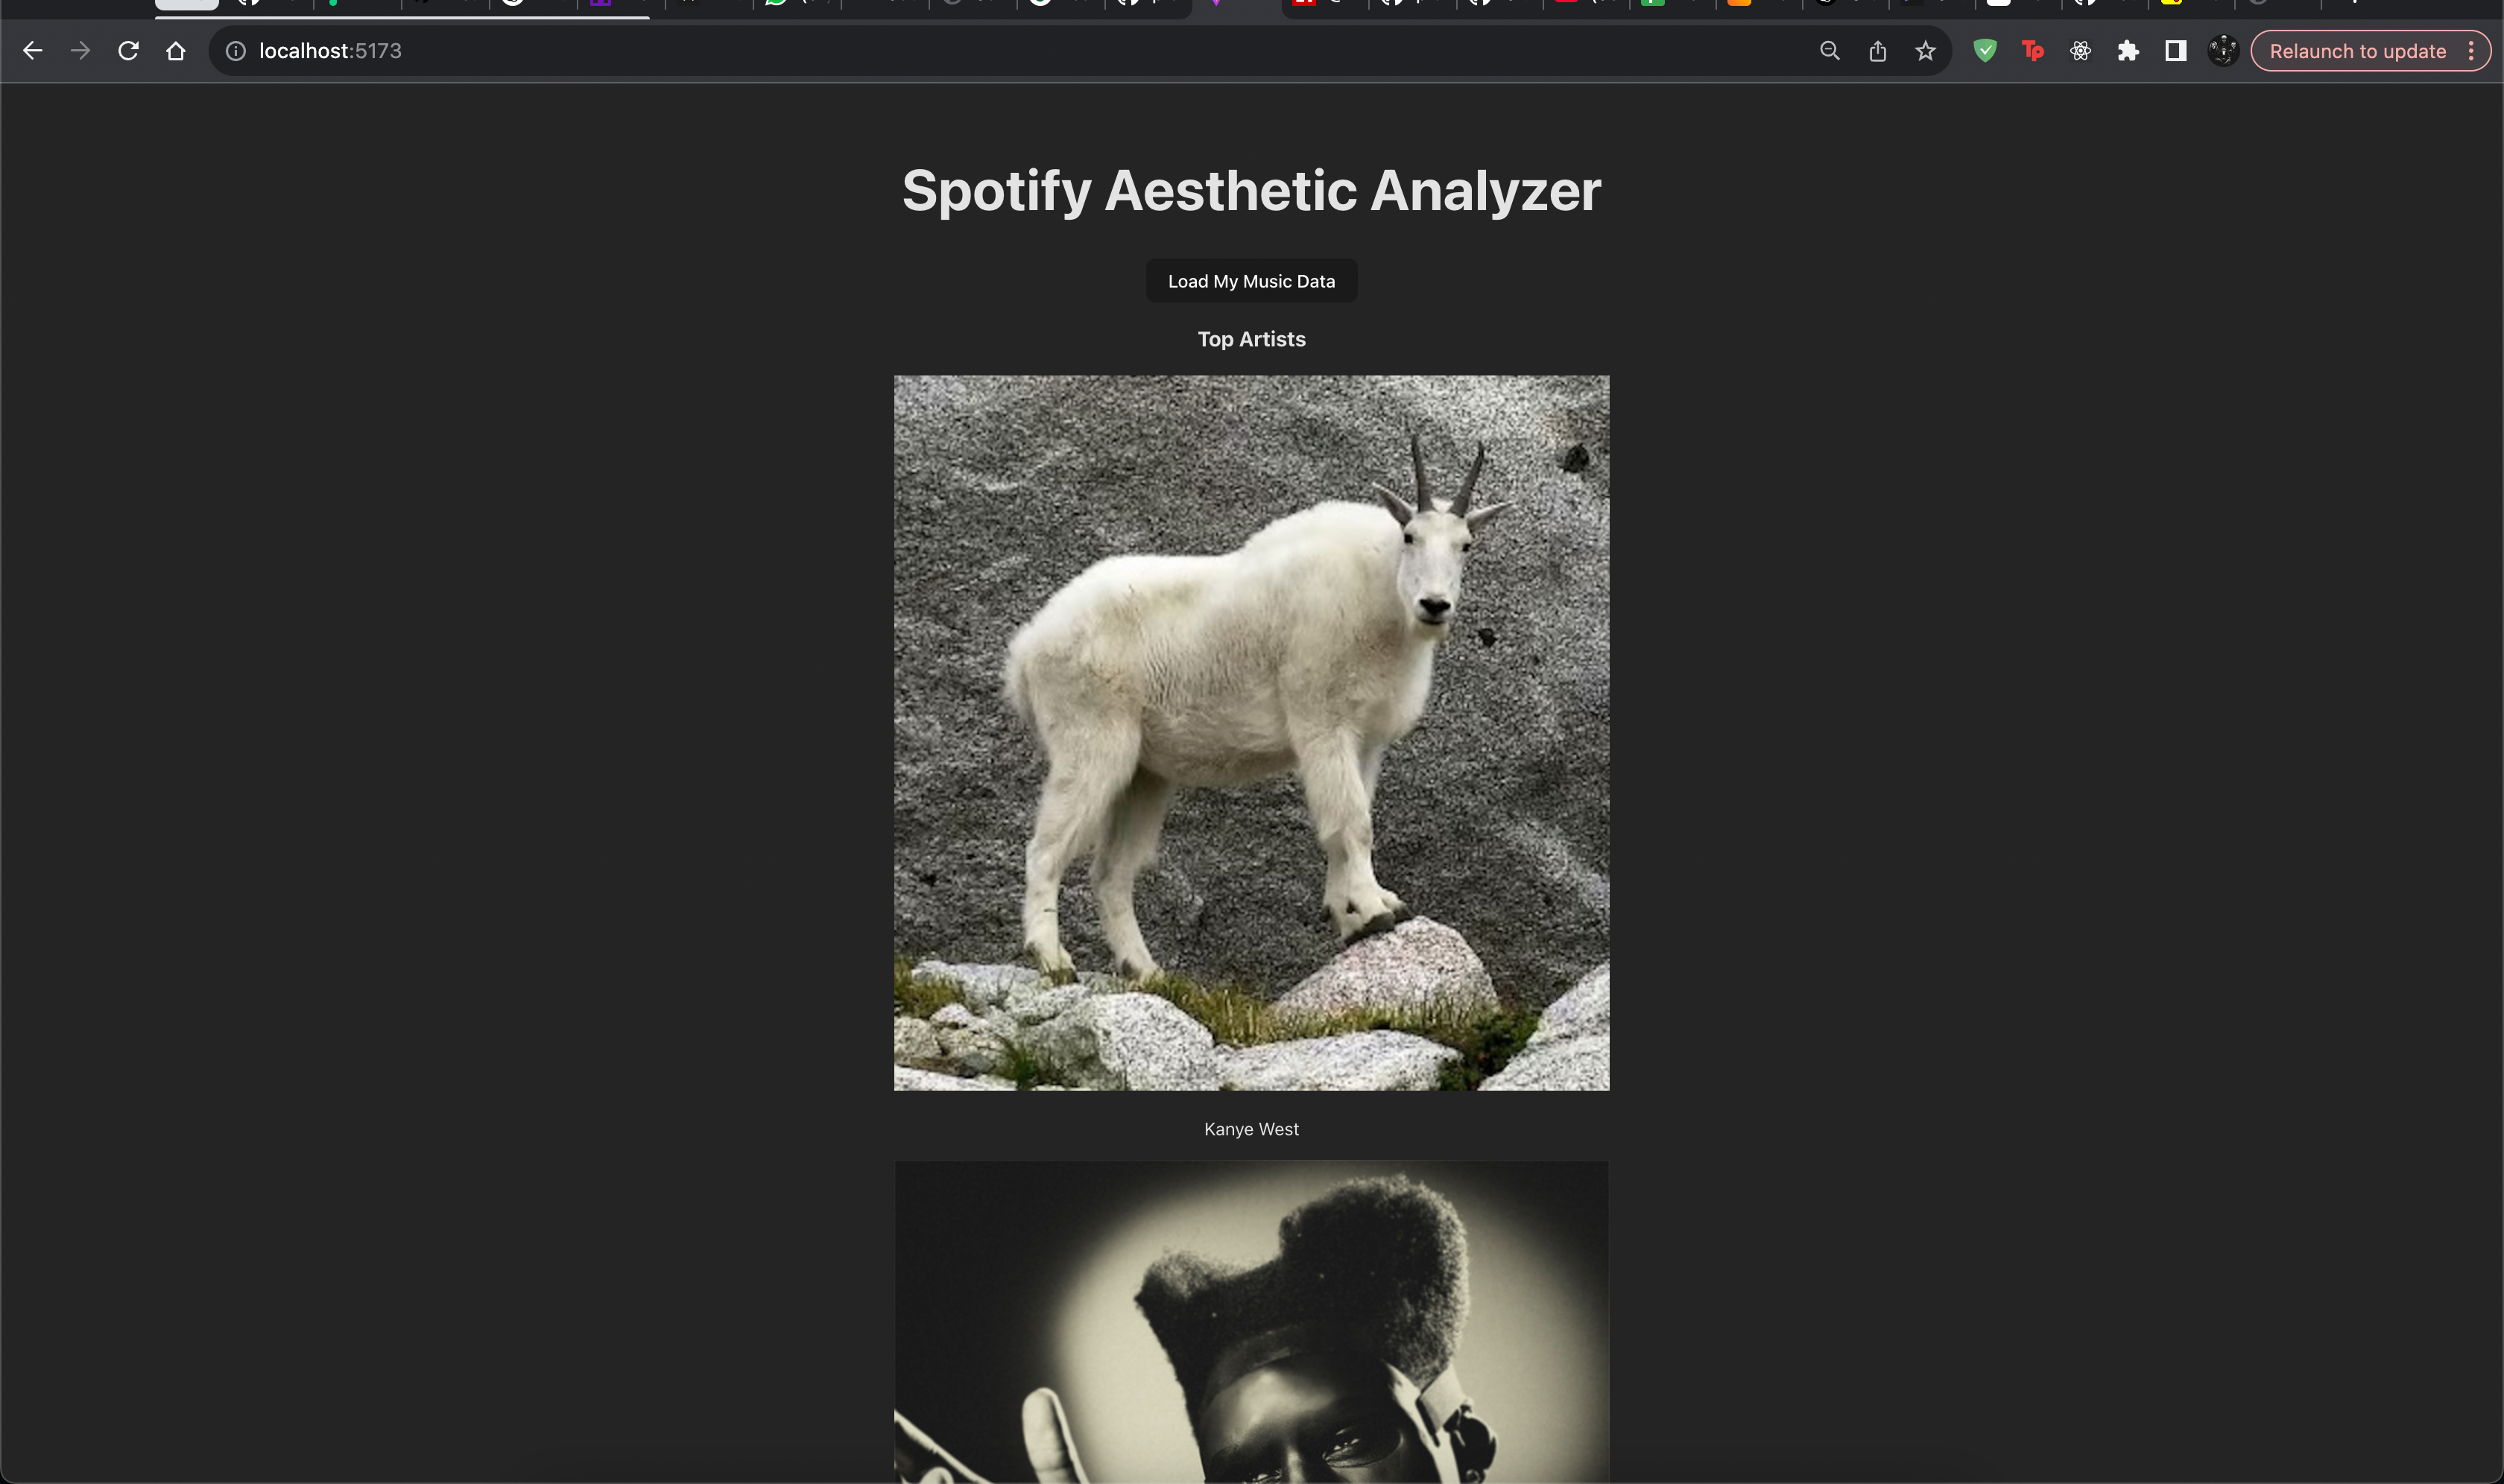
Task: Go forward to the next page
Action: (x=80, y=51)
